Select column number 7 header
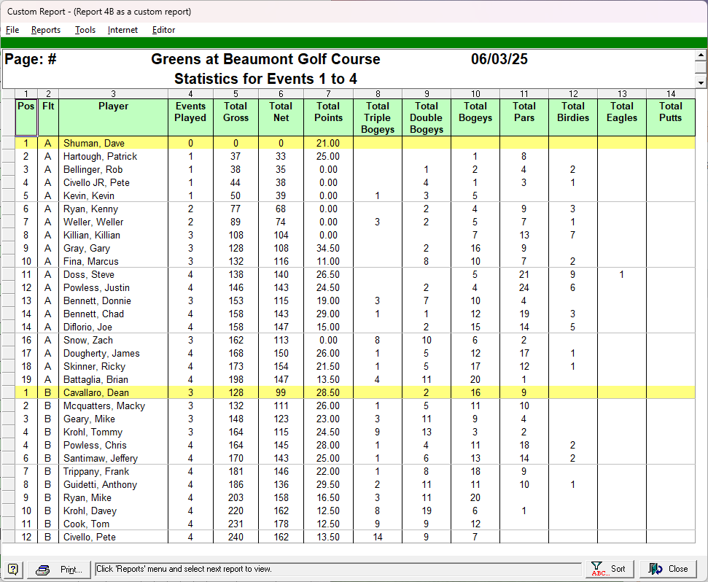 (328, 93)
